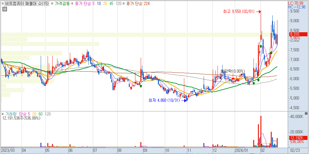This screenshot has width=309, height=154.
Task: Select the orange 20 price moving average period
Action: pyautogui.click(x=105, y=3)
